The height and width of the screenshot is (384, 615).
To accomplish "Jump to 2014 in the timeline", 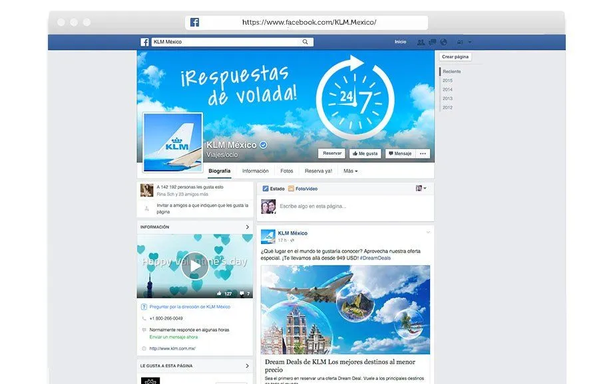I will point(447,90).
